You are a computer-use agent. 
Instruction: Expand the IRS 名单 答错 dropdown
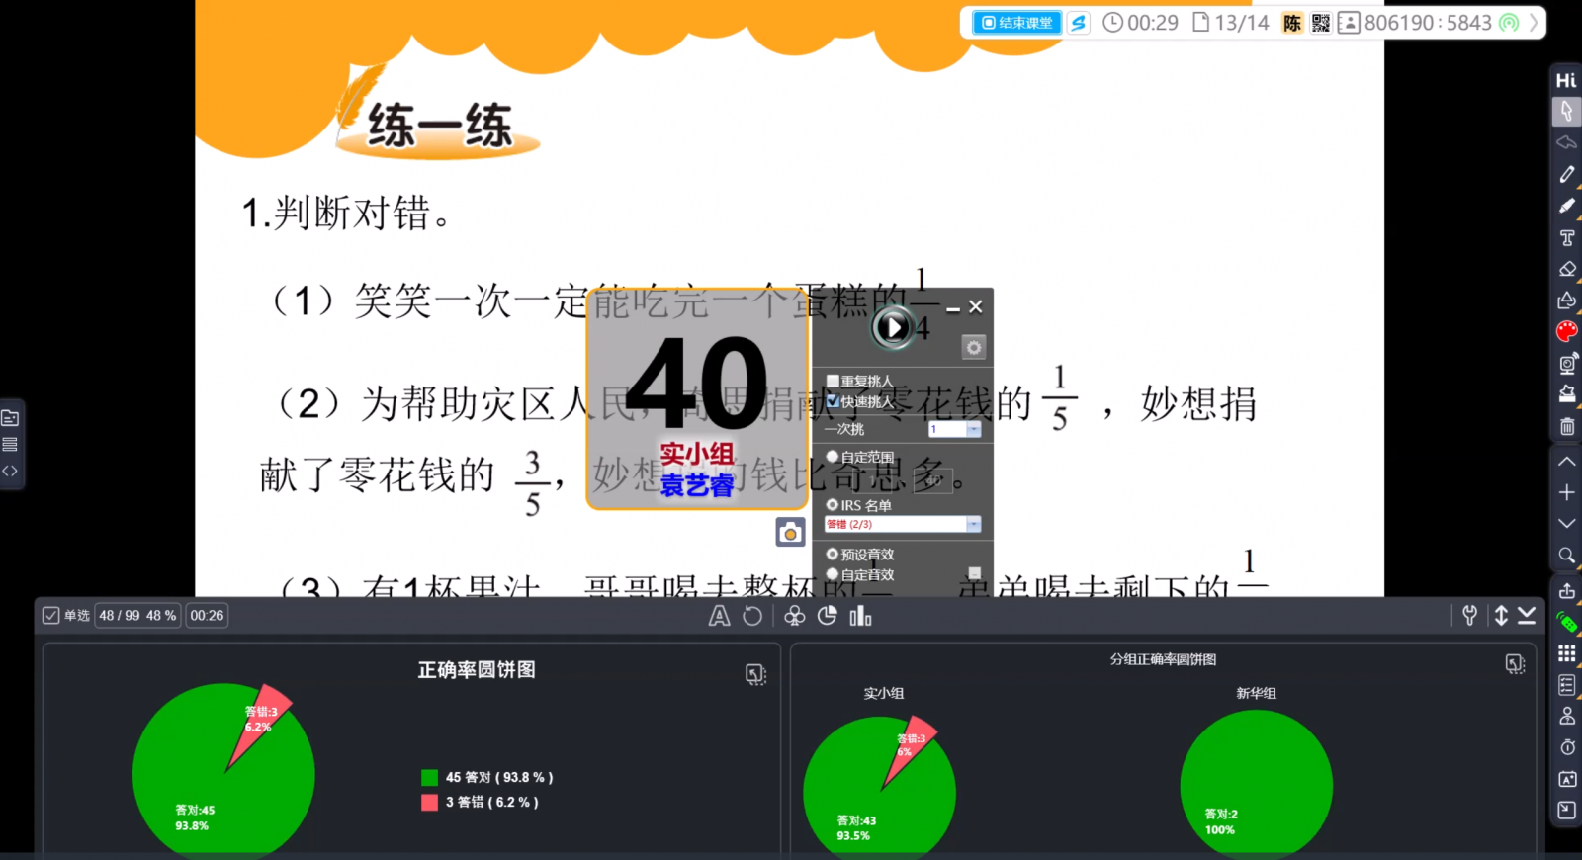[973, 524]
